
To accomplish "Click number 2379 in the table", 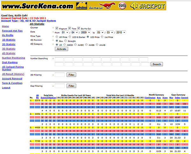I will (x=37, y=100).
